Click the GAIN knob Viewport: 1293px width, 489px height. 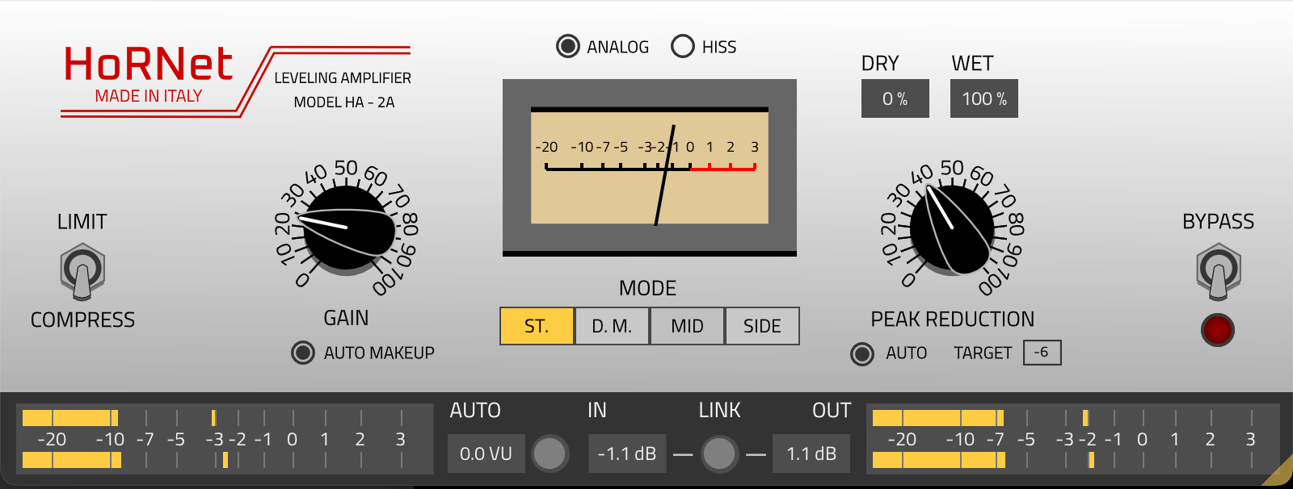tap(347, 228)
